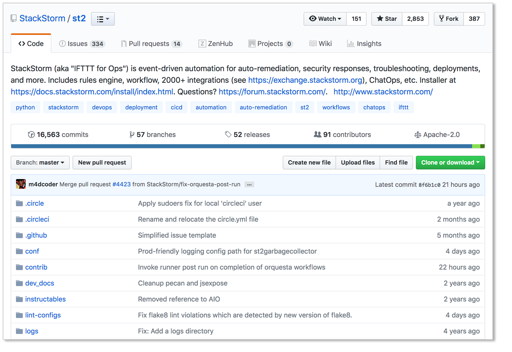Open the docs.stackstorm.com install link
Screen dimensions: 512x352
(92, 92)
